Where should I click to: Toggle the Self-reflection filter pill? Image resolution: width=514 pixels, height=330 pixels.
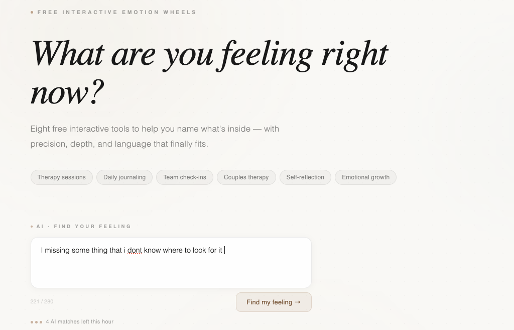(x=305, y=177)
